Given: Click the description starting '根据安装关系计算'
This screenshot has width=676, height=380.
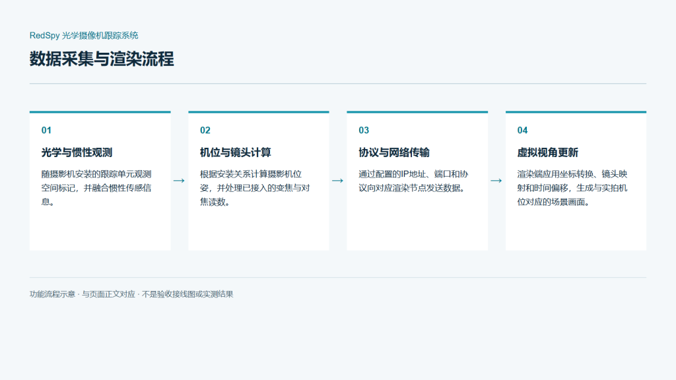Looking at the screenshot, I should click(255, 188).
